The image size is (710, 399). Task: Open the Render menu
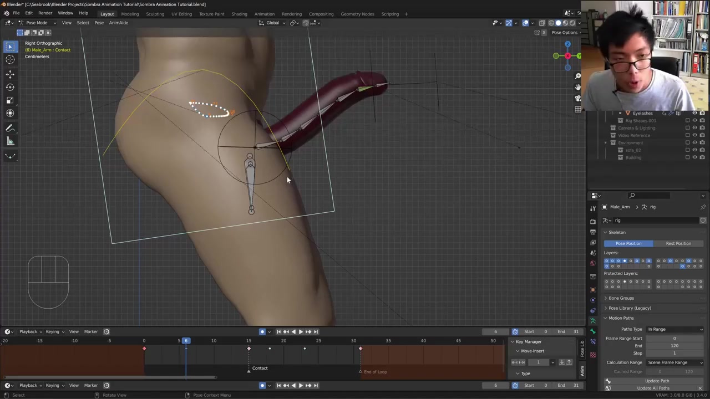[45, 13]
